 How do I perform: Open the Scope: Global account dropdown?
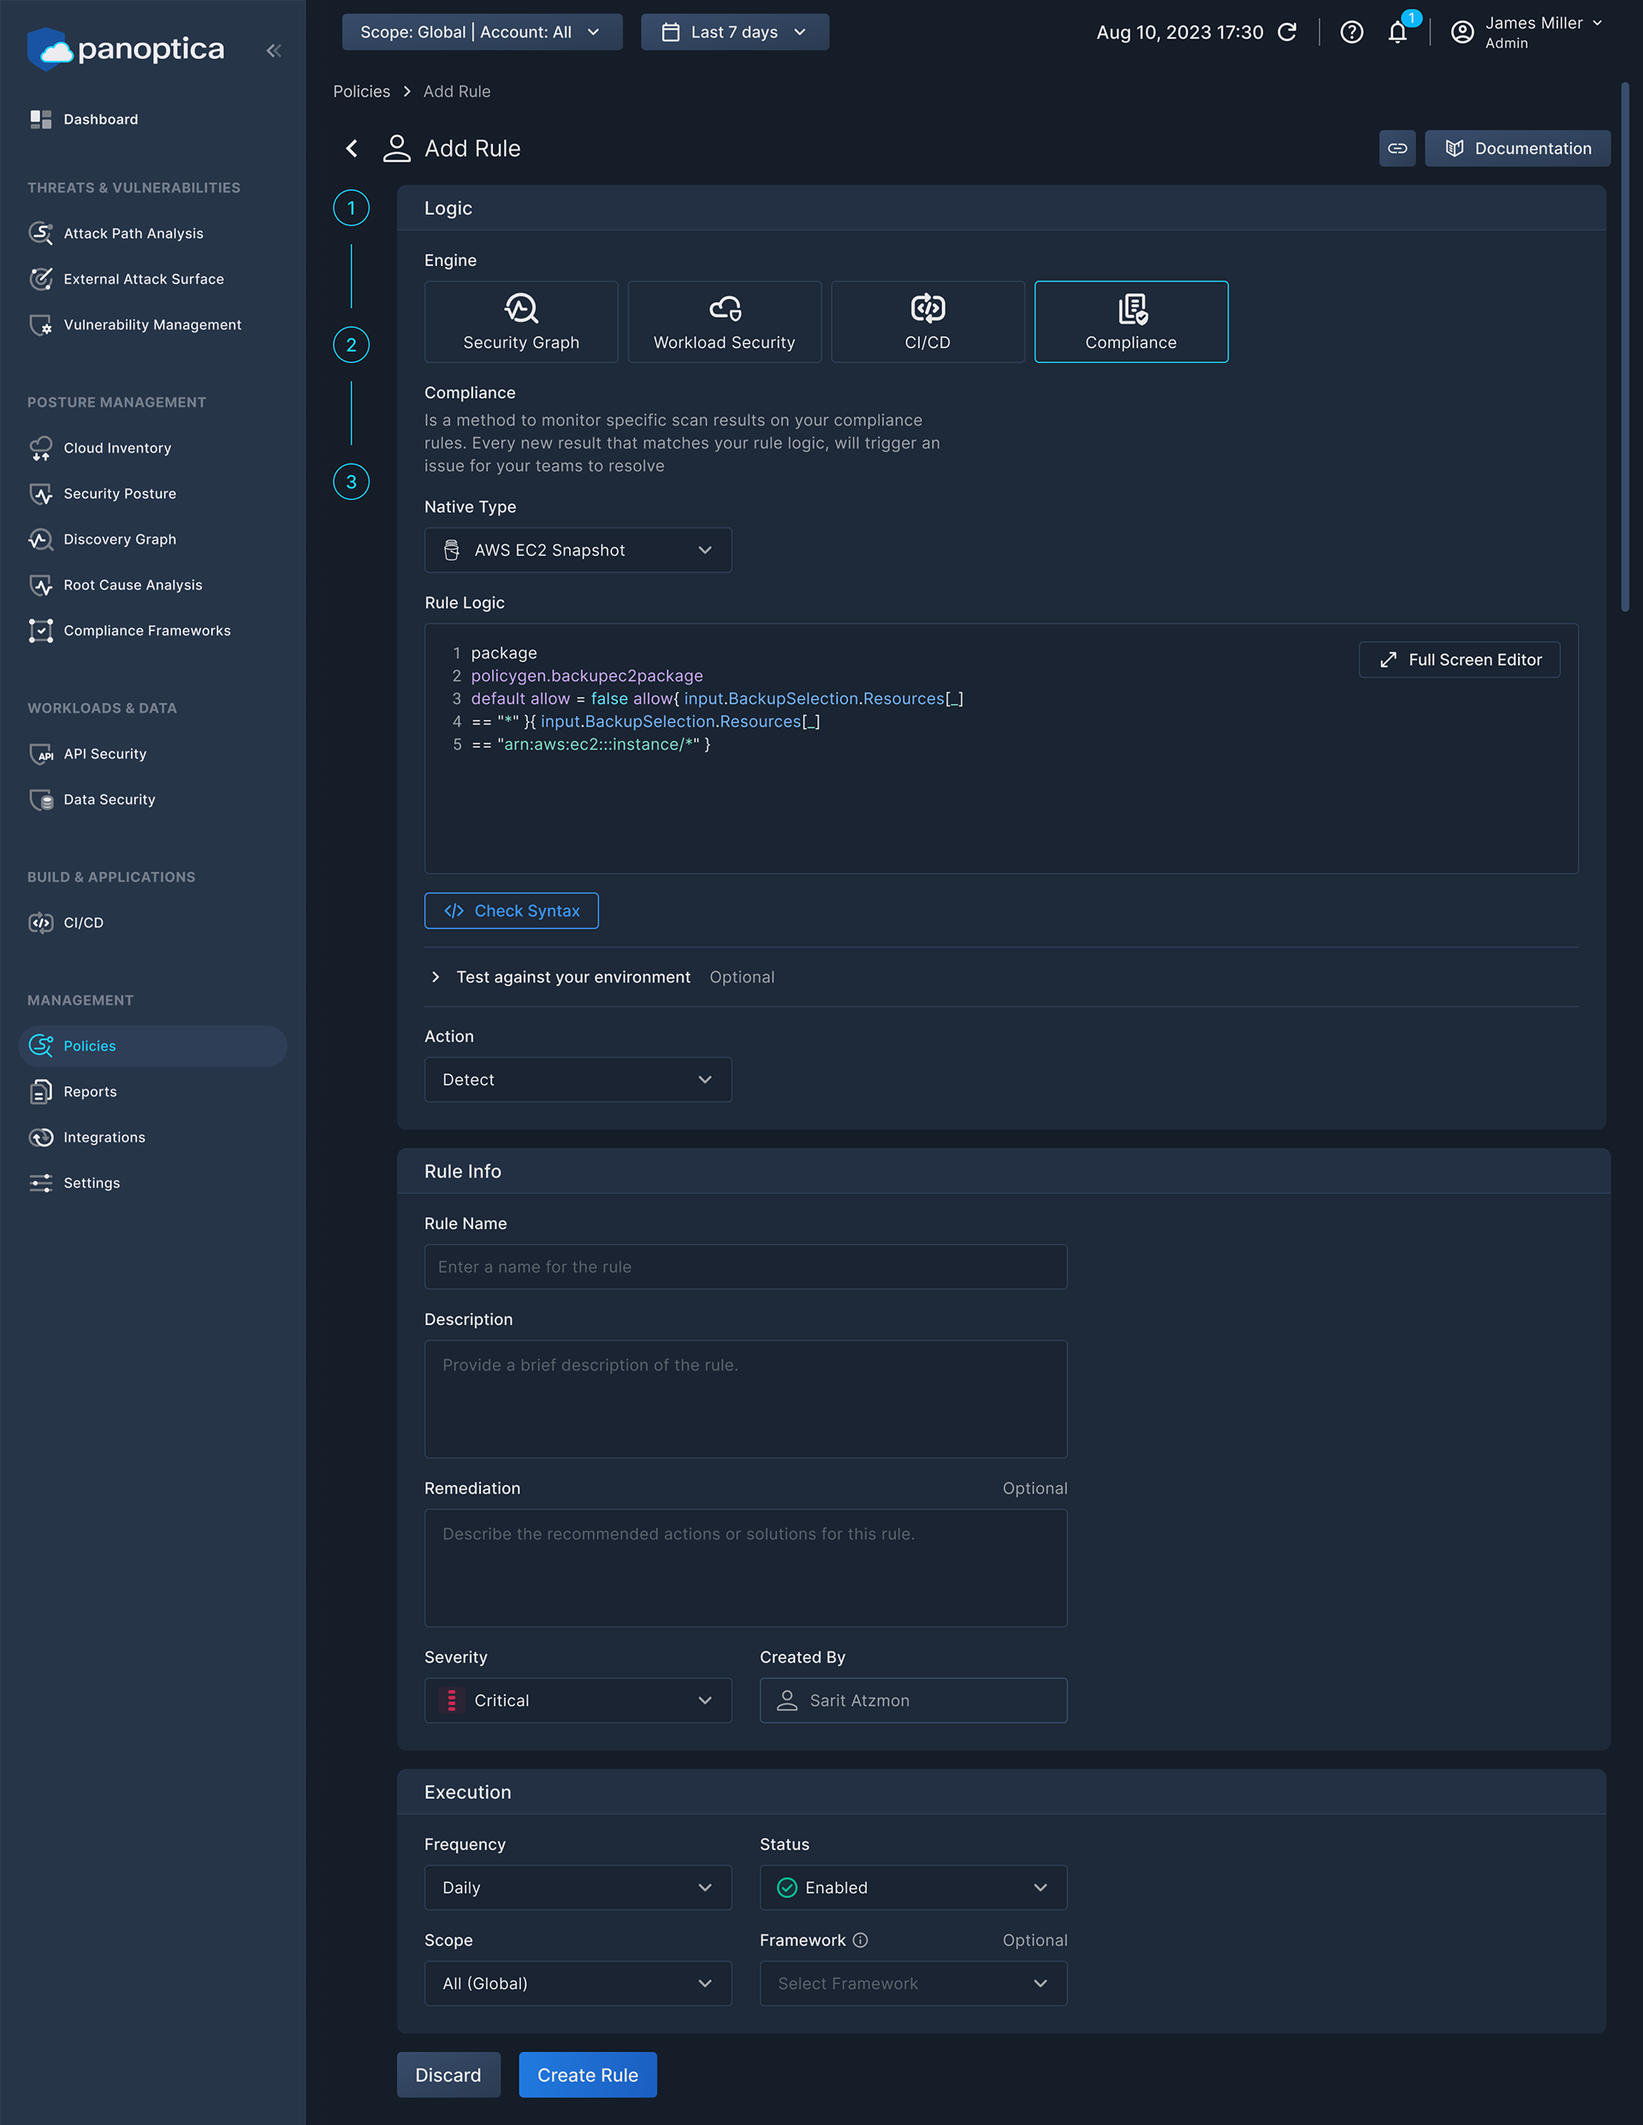point(482,33)
